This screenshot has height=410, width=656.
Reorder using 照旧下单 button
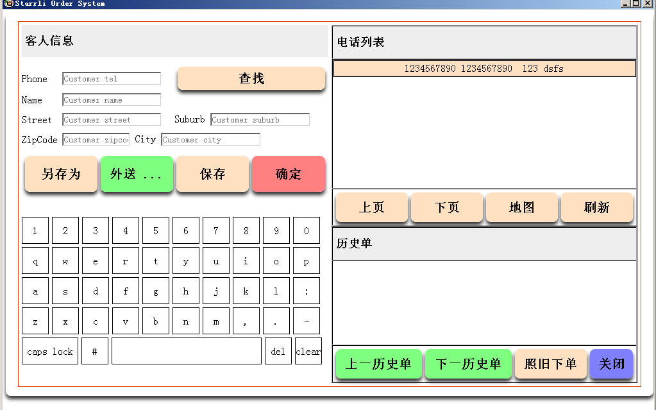point(551,364)
